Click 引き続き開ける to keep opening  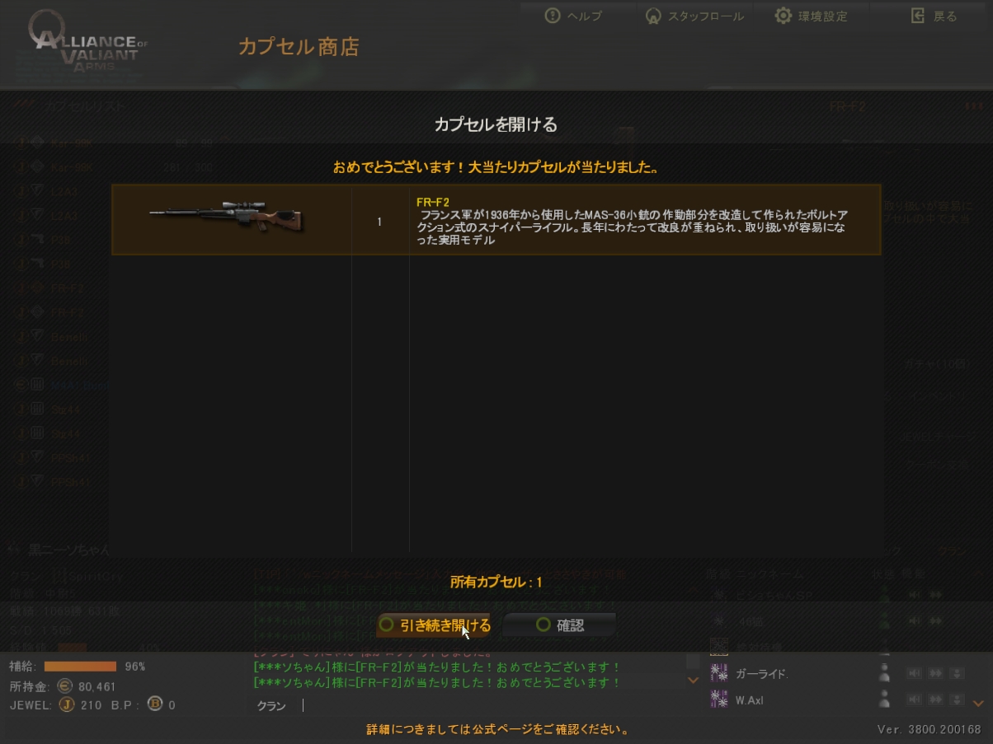tap(434, 625)
